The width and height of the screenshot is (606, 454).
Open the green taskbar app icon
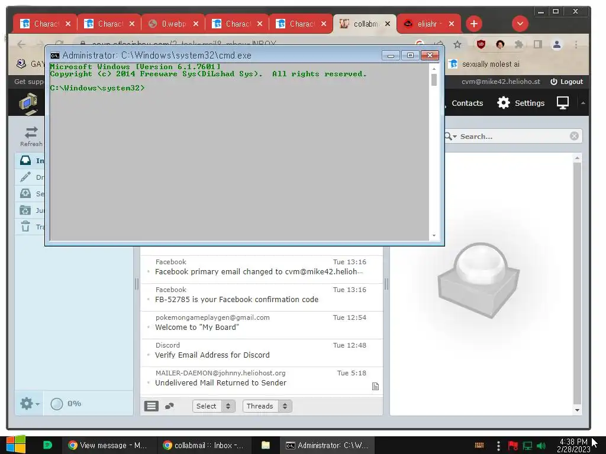(47, 445)
